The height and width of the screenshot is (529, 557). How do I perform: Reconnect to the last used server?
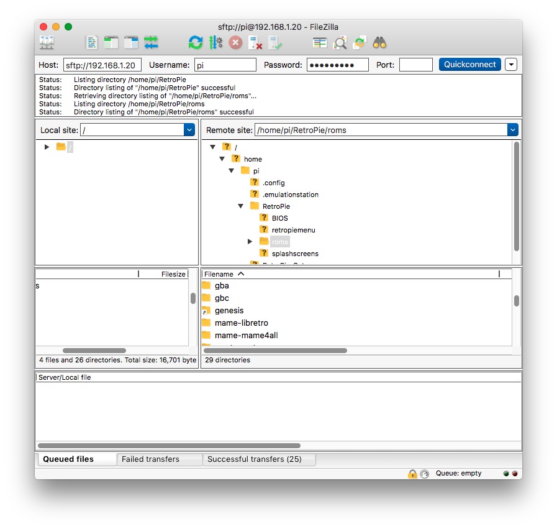coord(275,43)
